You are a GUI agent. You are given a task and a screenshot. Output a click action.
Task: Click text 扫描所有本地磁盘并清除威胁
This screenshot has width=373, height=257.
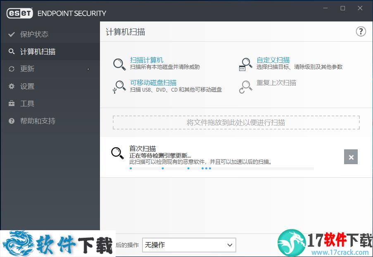tap(165, 67)
